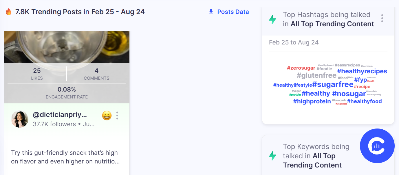Select the #zerosugar hashtag

click(x=301, y=68)
